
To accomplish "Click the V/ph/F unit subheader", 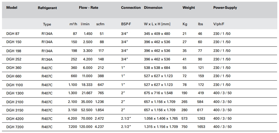I will [218, 24].
